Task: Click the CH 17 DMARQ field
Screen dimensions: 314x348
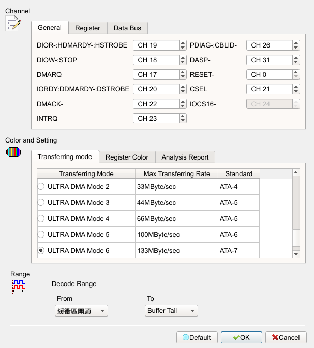Action: pyautogui.click(x=156, y=74)
